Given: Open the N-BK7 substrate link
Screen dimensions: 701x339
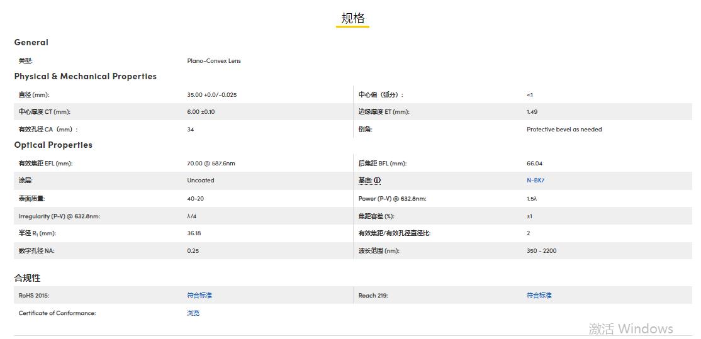Looking at the screenshot, I should (x=536, y=181).
